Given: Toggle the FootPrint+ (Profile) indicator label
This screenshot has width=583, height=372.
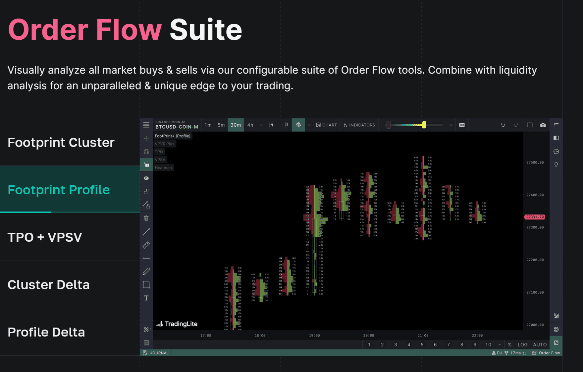Looking at the screenshot, I should click(173, 136).
